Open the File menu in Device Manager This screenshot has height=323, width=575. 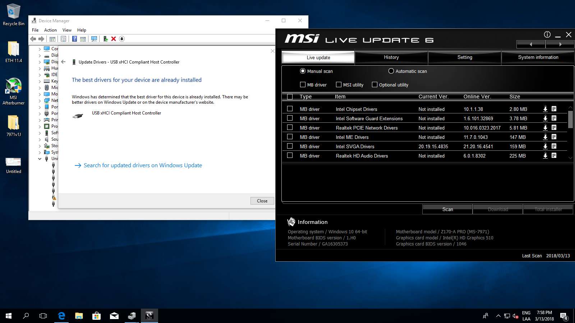coord(35,30)
